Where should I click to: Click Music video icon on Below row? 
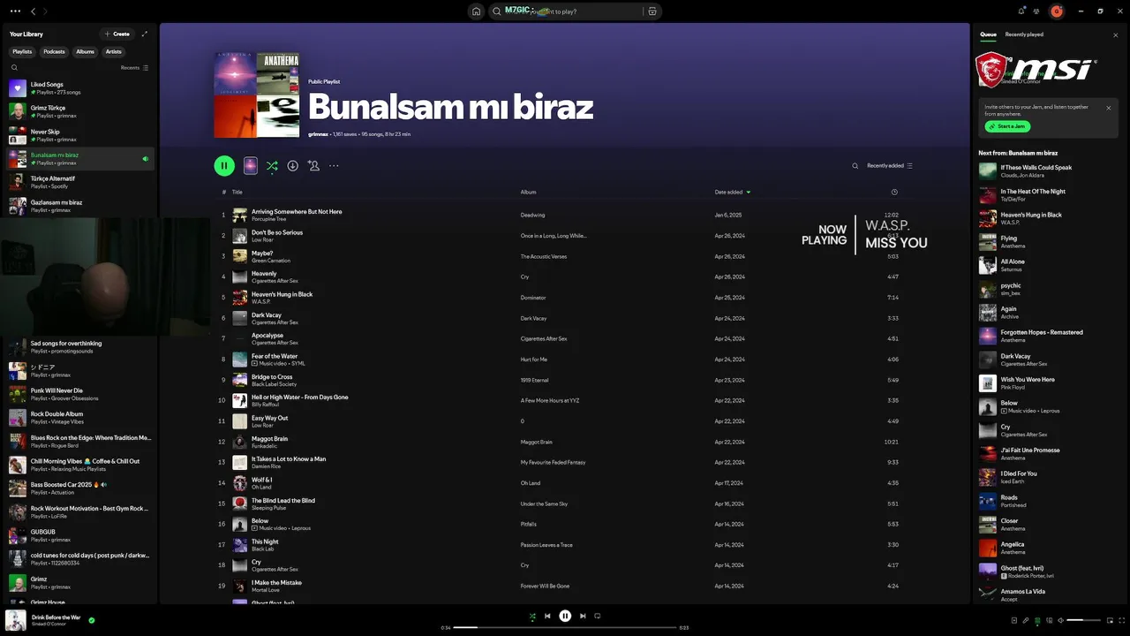point(255,528)
